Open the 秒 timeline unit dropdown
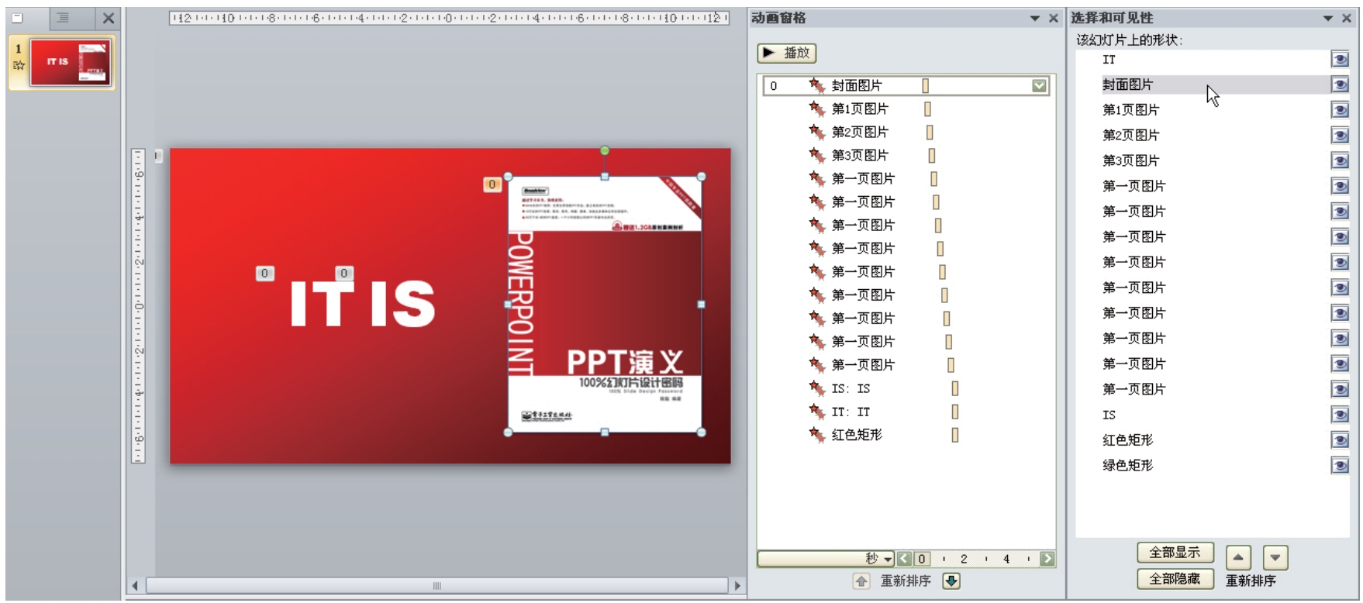1363x603 pixels. 888,559
